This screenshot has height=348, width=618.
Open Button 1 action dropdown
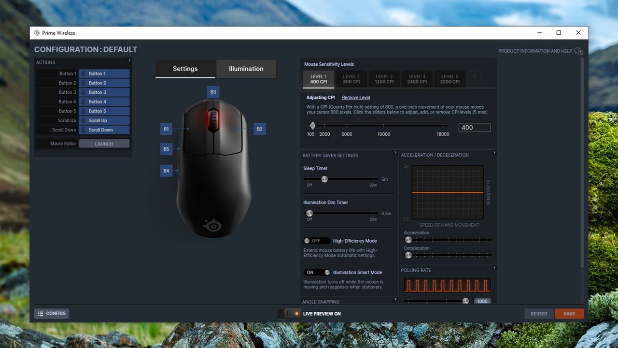104,73
